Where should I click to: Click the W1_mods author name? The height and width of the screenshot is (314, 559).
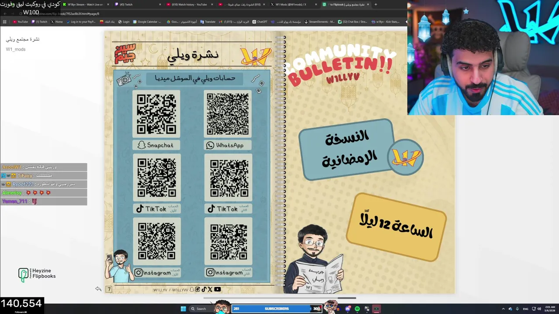16,49
